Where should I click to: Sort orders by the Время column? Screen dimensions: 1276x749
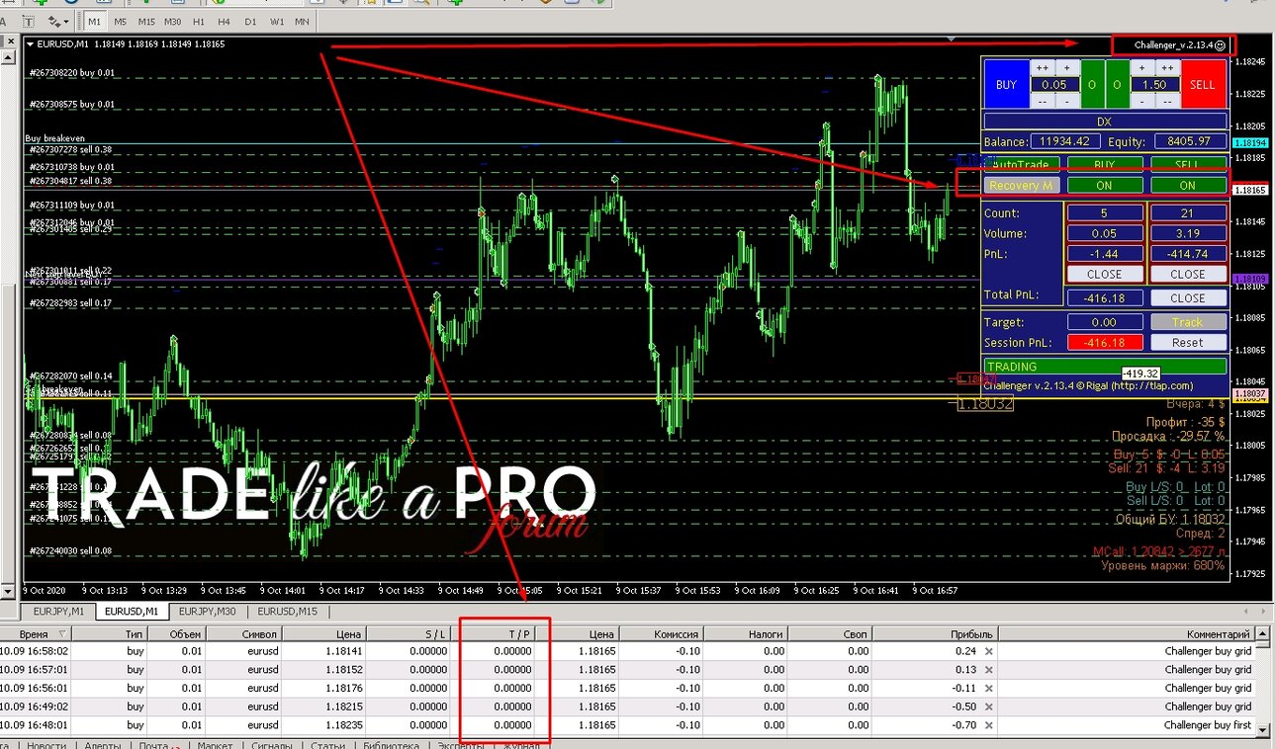coord(34,633)
